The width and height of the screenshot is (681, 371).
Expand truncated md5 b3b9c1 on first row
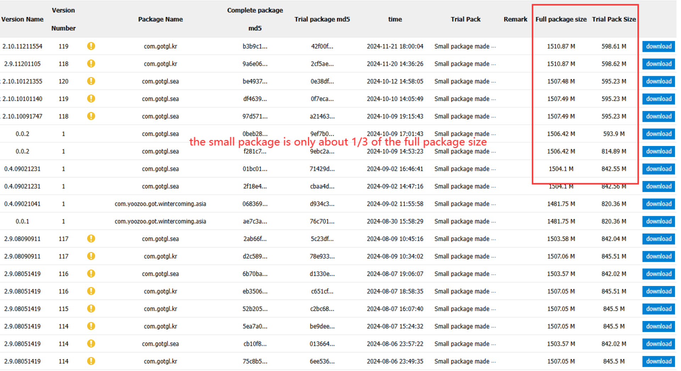255,46
